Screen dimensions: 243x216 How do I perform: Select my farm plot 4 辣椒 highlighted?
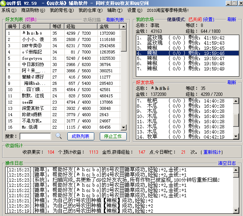click(x=187, y=53)
